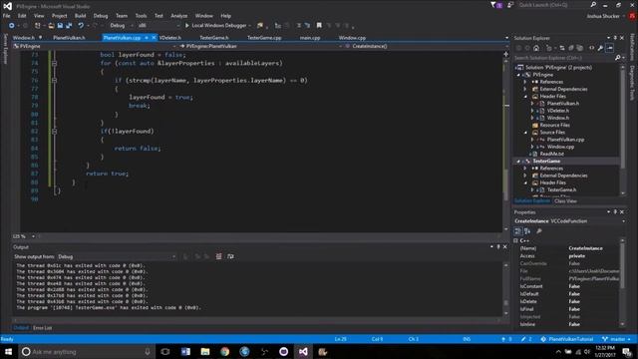Collapse the PVEngine project node
The height and width of the screenshot is (359, 638).
(518, 75)
